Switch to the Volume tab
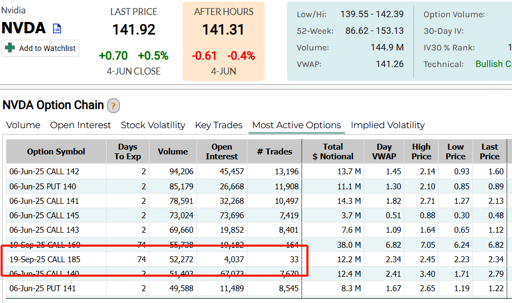The height and width of the screenshot is (303, 512). [23, 125]
